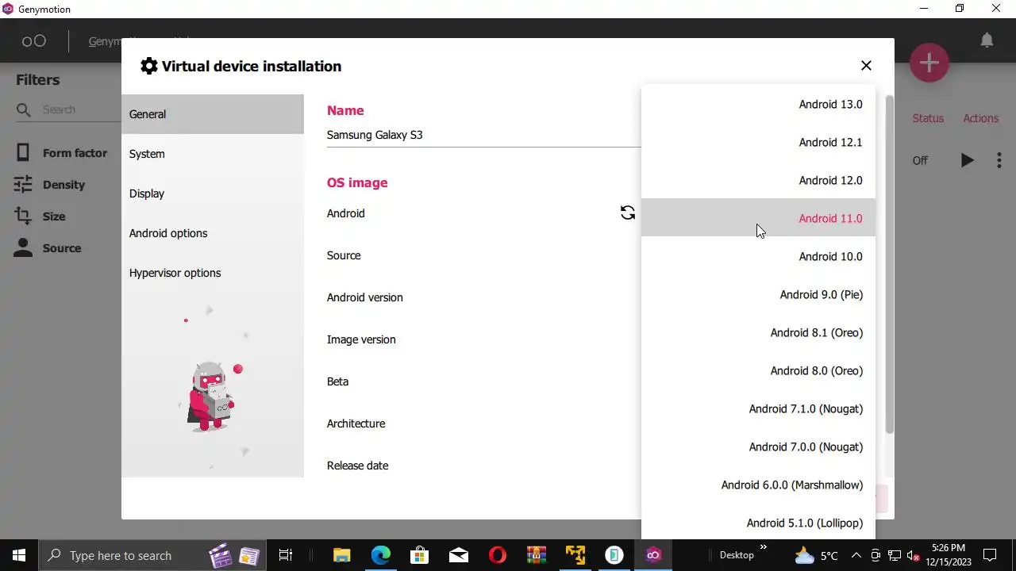This screenshot has width=1016, height=571.
Task: Click the weather 5°C widget
Action: click(x=816, y=555)
